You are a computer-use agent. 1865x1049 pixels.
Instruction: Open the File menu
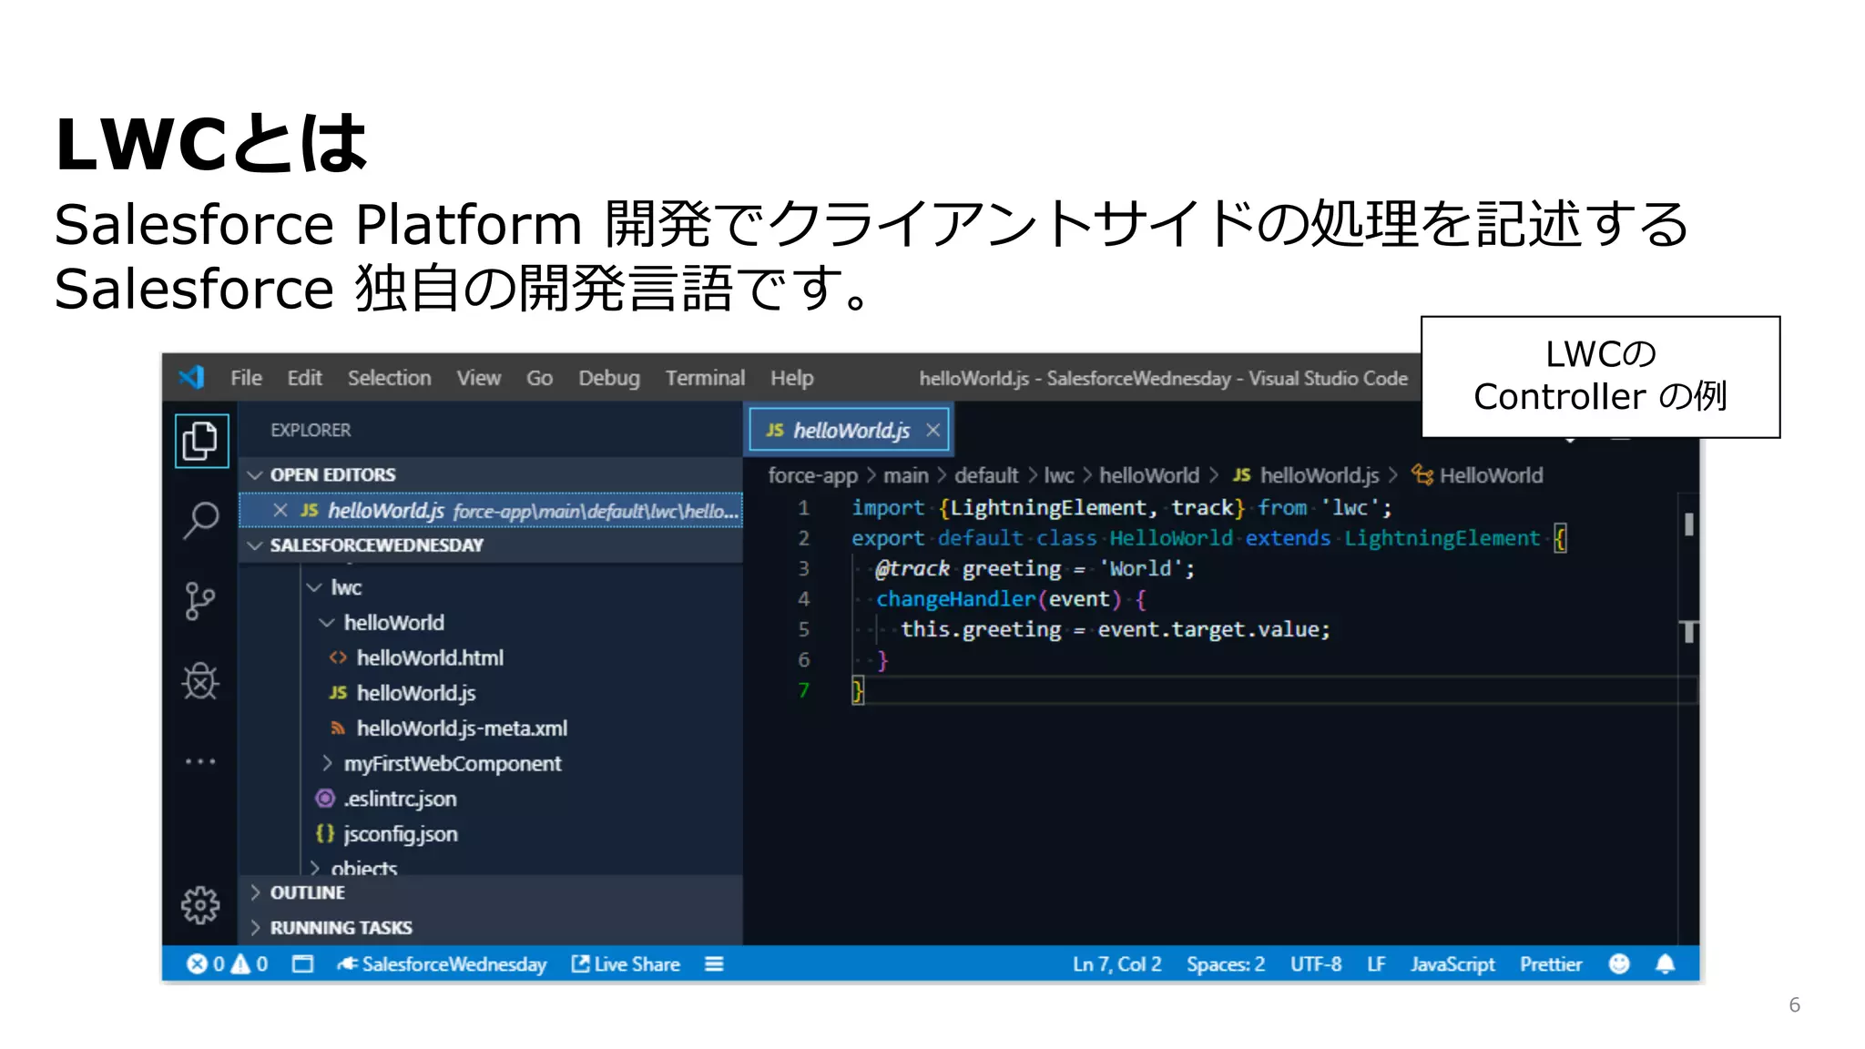tap(246, 378)
